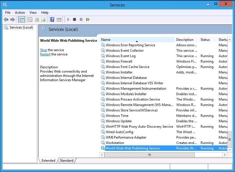Image resolution: width=235 pixels, height=172 pixels.
Task: Click gear icon beside Wired AutoConfig
Action: click(x=103, y=132)
